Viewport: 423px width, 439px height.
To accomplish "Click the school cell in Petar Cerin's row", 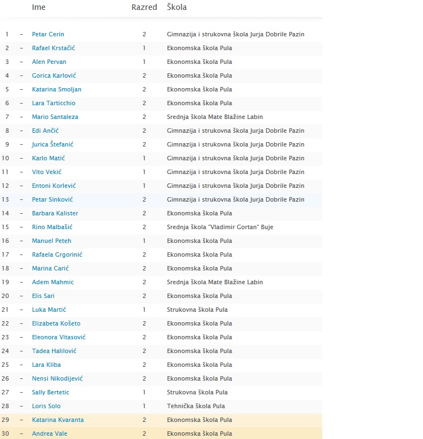I will [x=235, y=34].
